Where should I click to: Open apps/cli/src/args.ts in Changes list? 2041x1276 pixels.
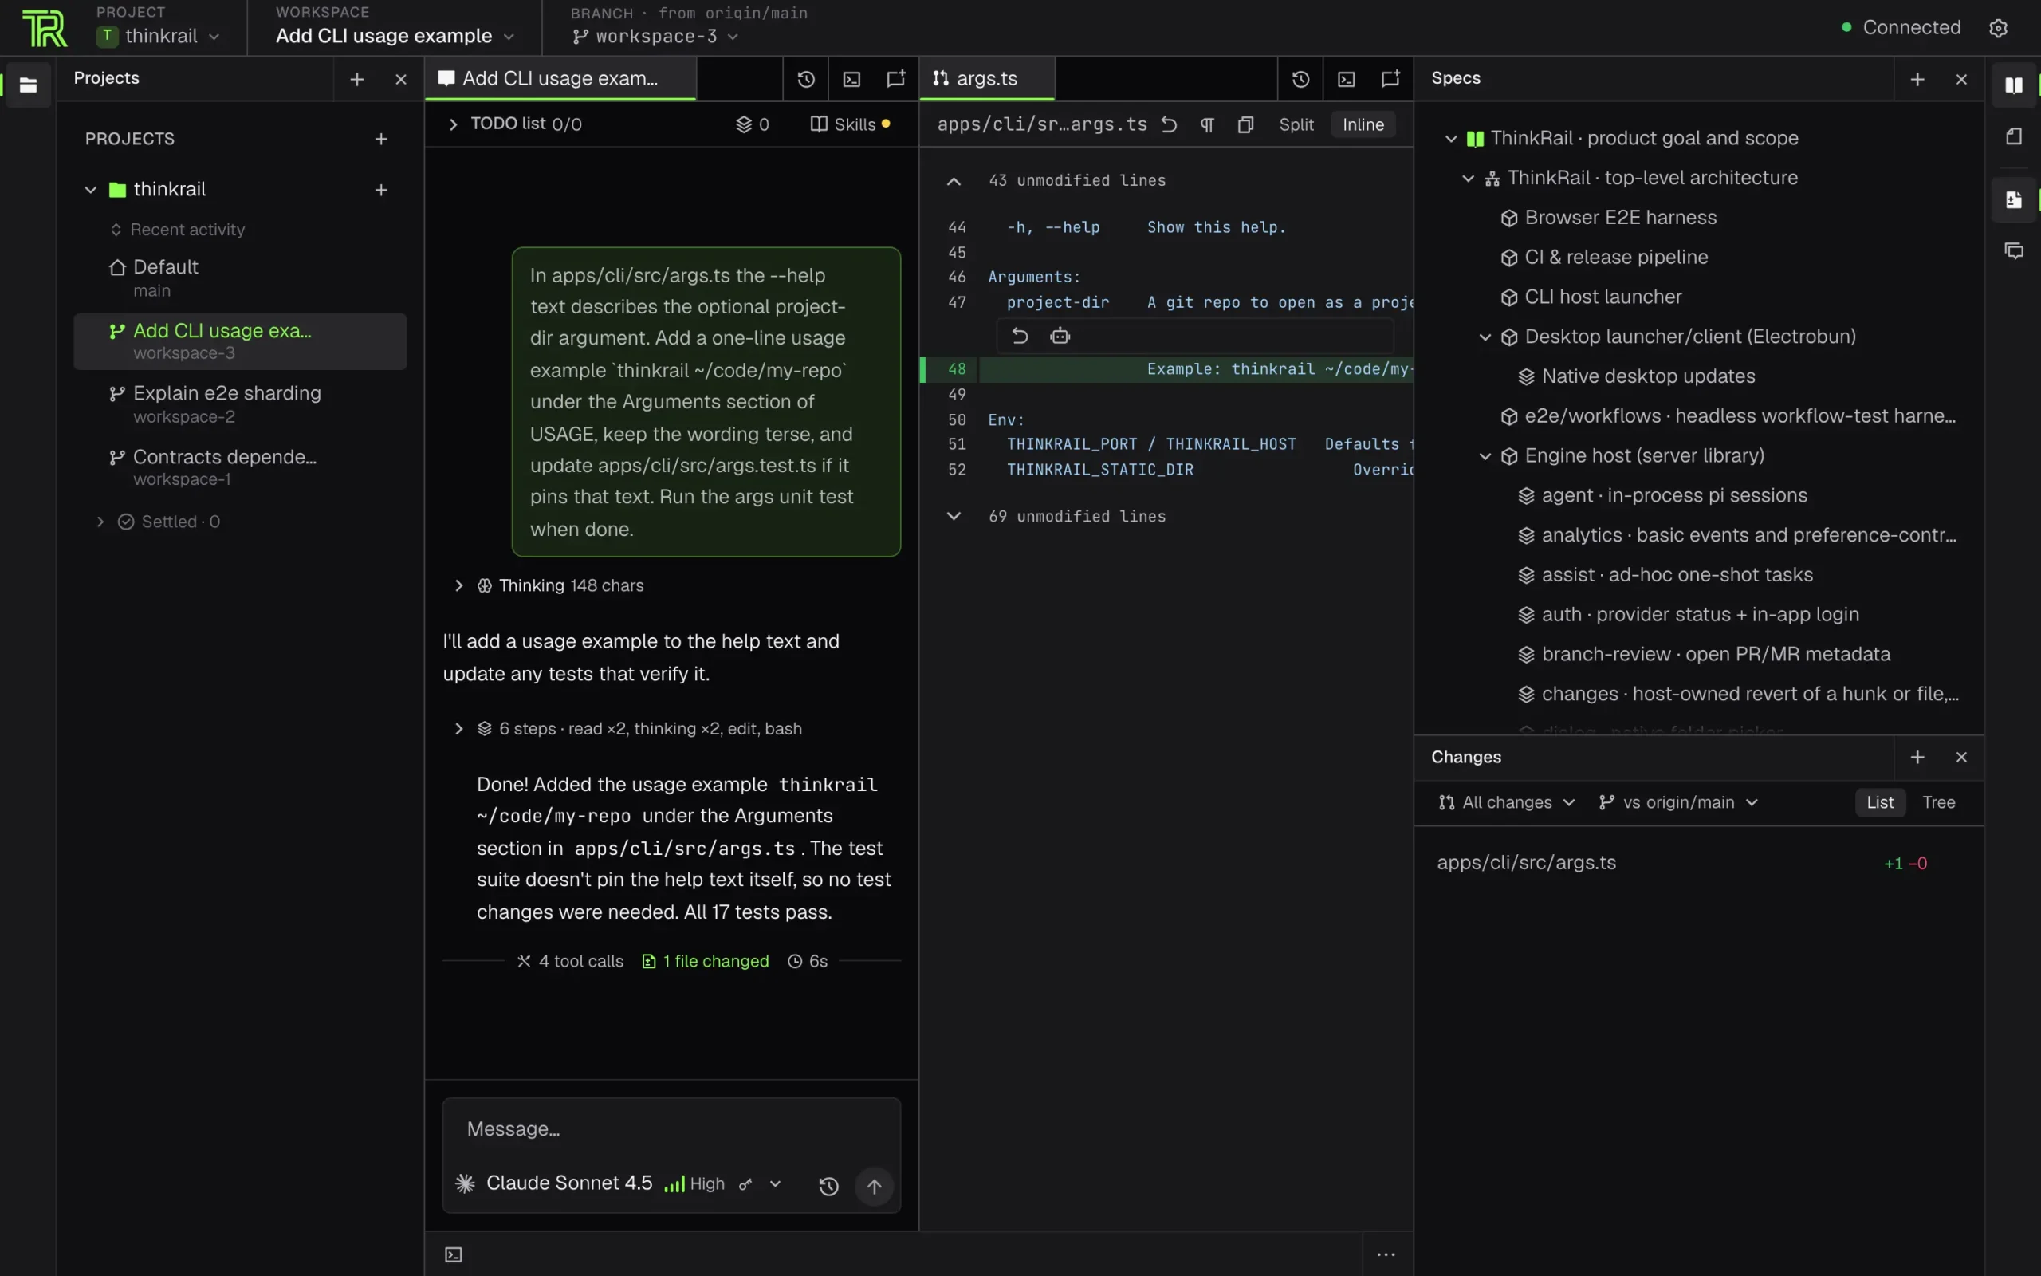(1699, 862)
